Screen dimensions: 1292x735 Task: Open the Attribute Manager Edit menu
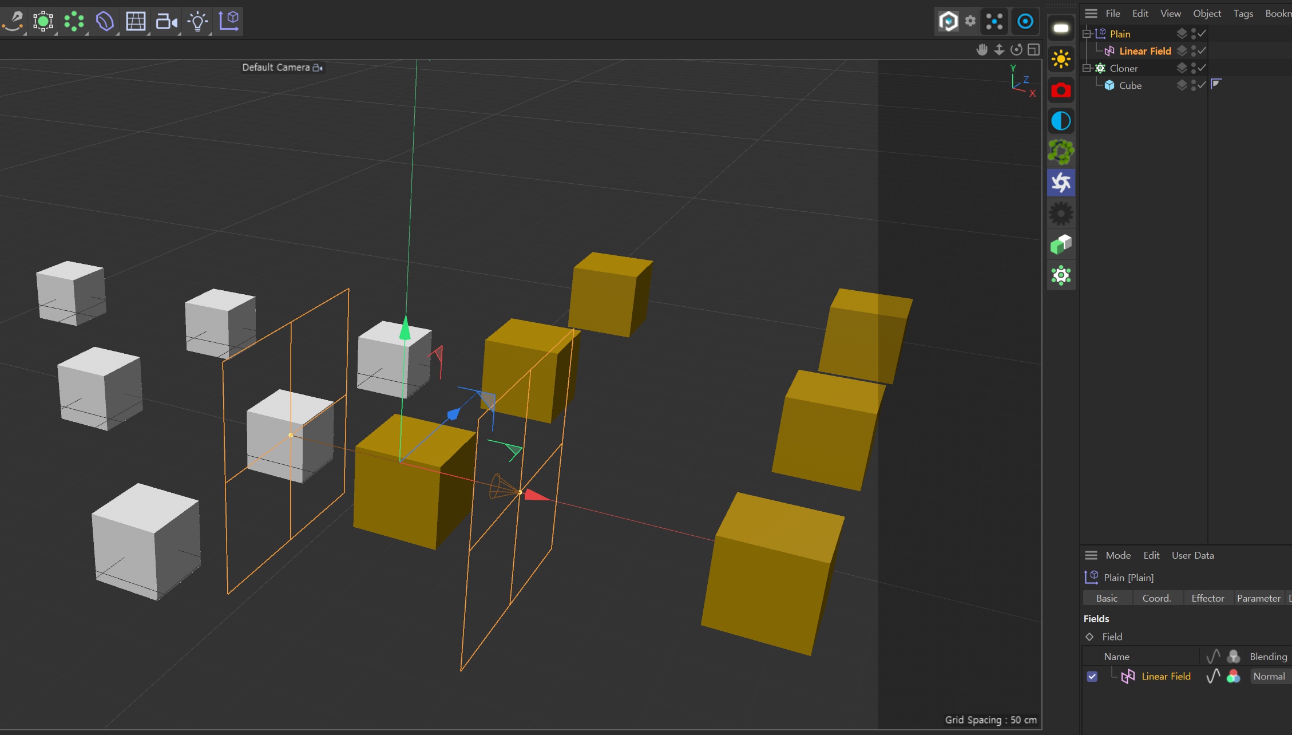[x=1151, y=555]
